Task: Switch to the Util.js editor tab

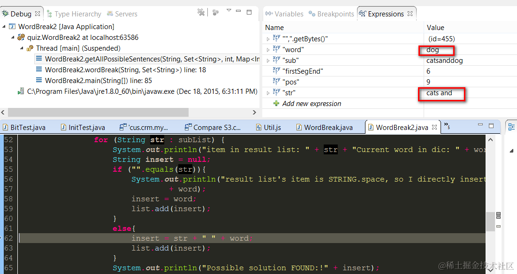Action: (x=268, y=127)
